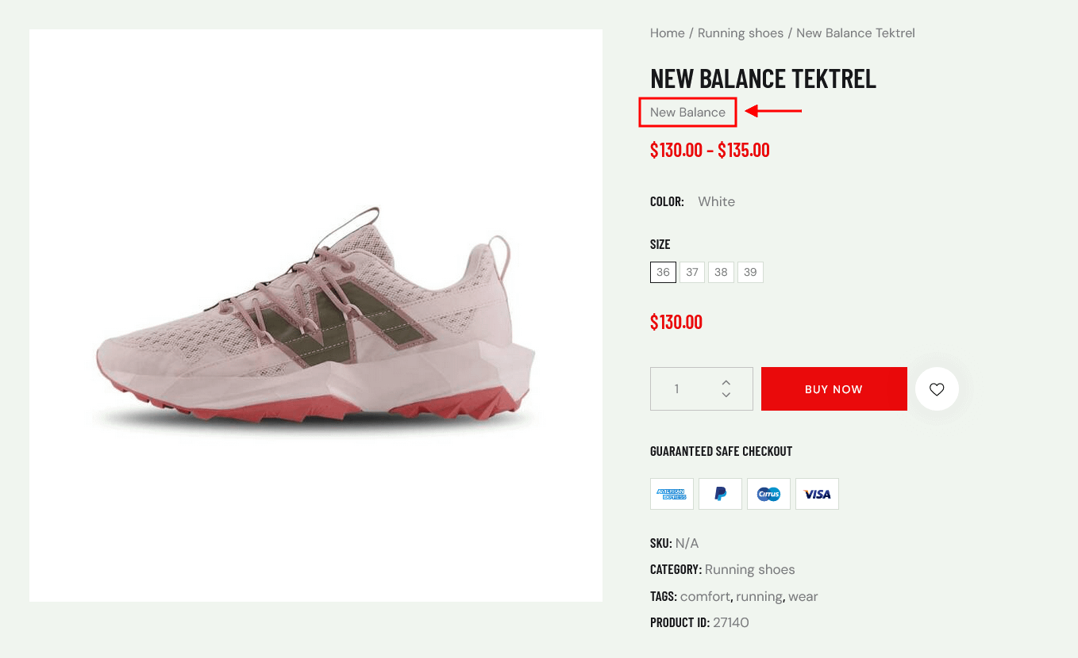Click the Cirrus payment icon

pyautogui.click(x=768, y=494)
